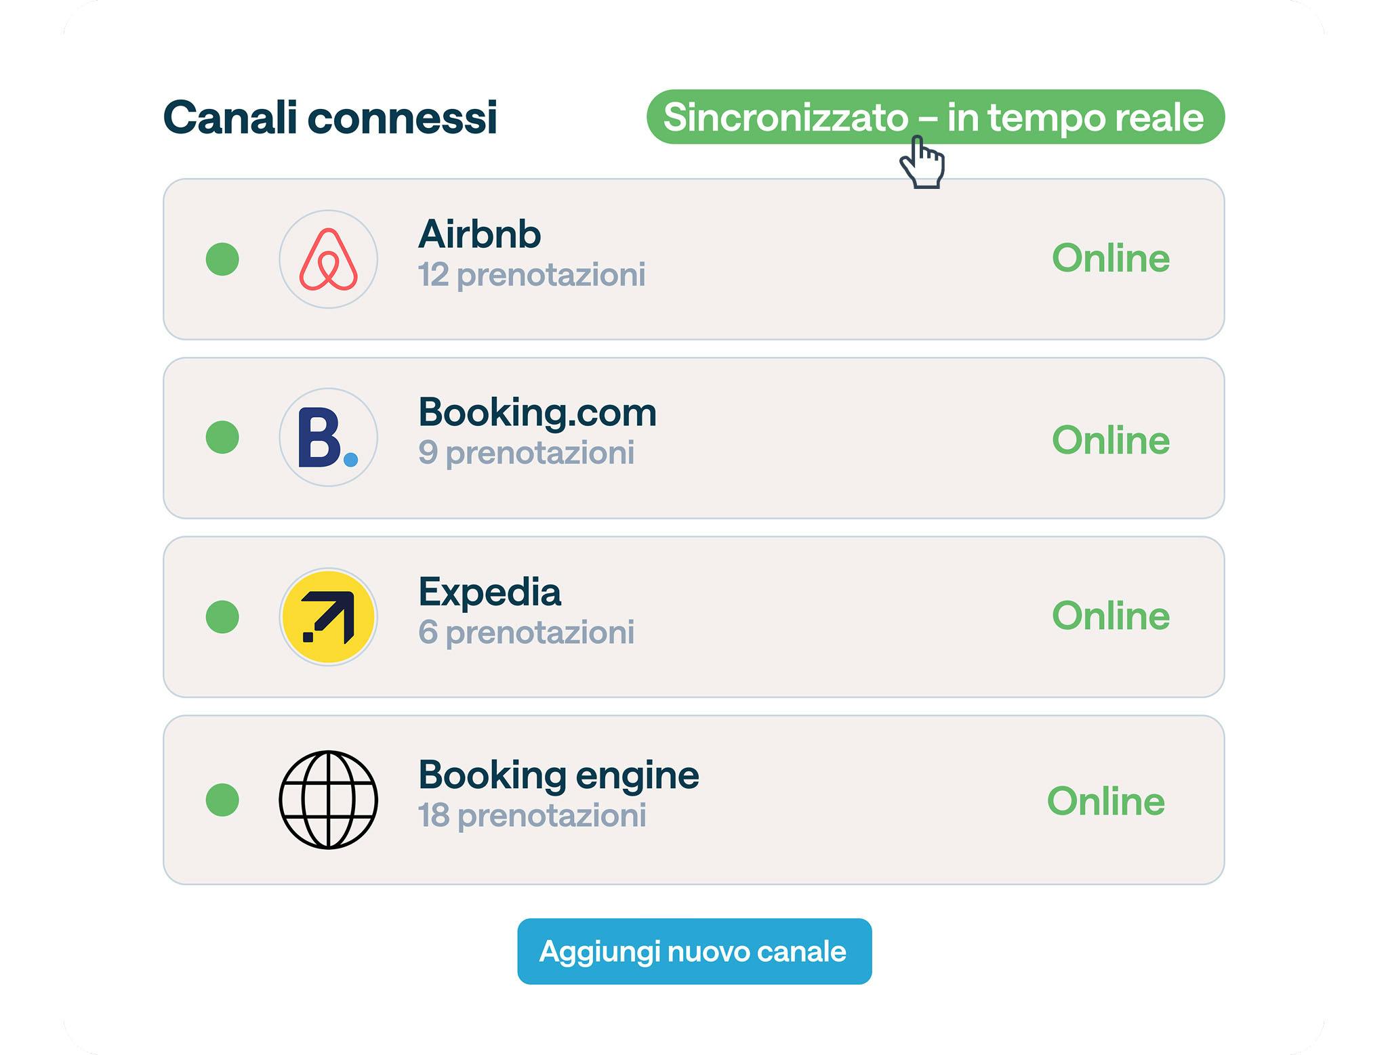Open the Expedia channel name
This screenshot has height=1055, width=1388.
489,592
